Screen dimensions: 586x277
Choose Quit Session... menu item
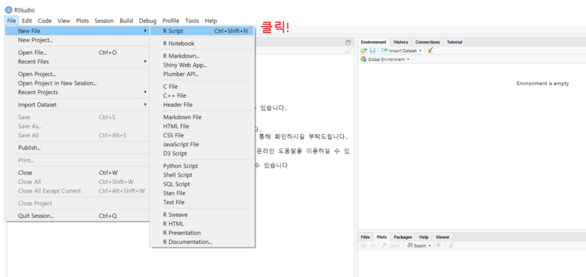pos(77,216)
